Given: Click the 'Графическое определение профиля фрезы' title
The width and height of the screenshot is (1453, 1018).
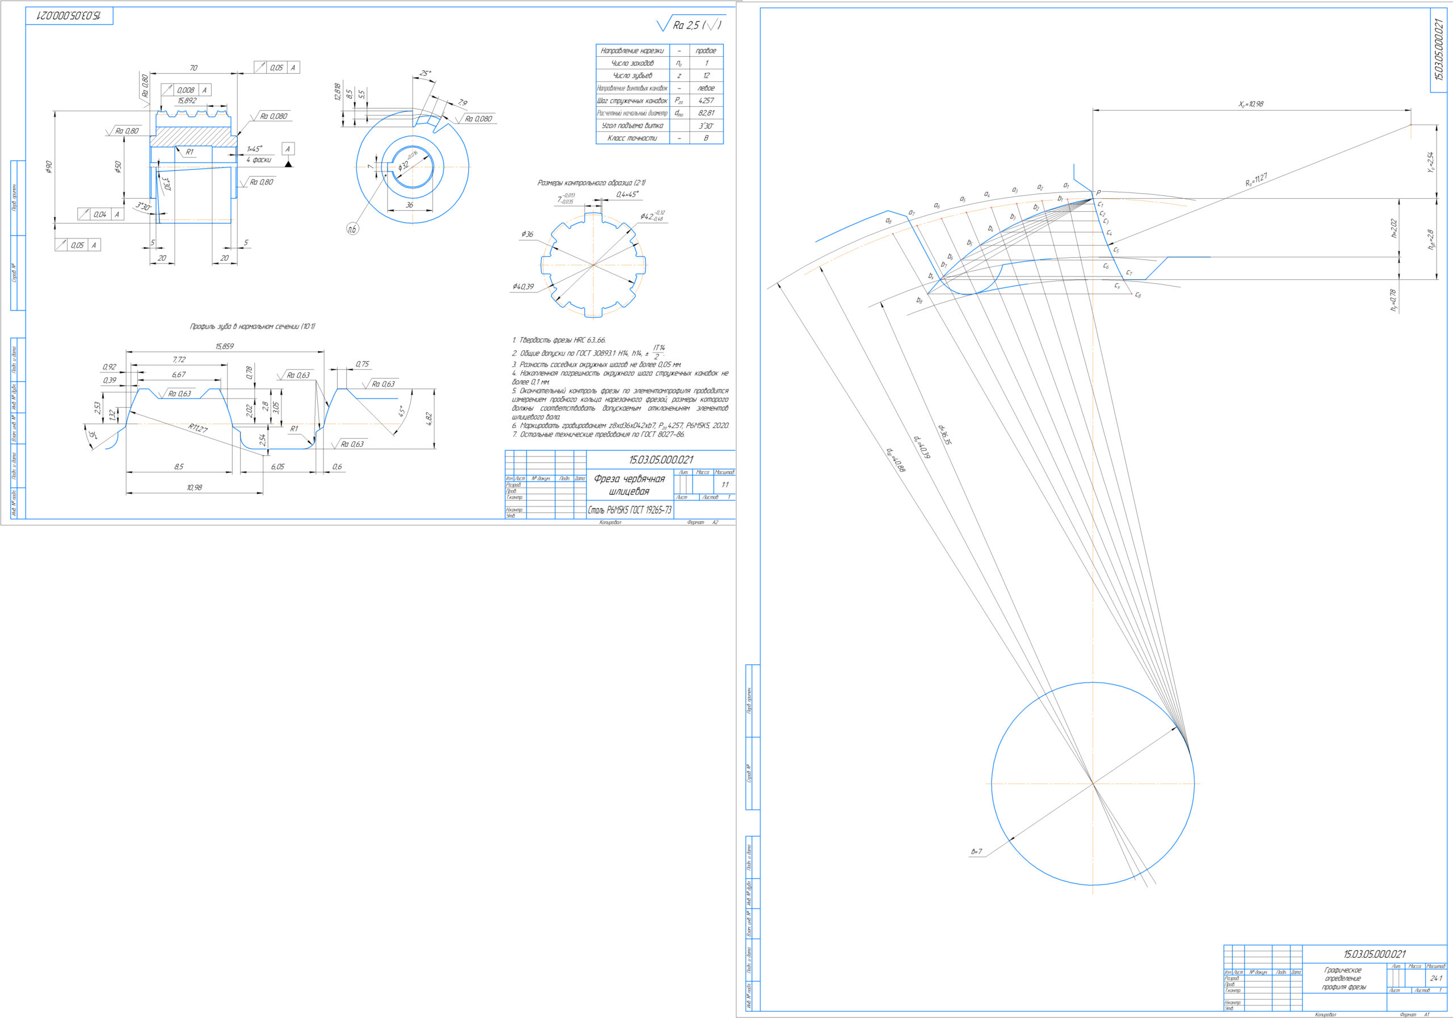Looking at the screenshot, I should (1343, 978).
